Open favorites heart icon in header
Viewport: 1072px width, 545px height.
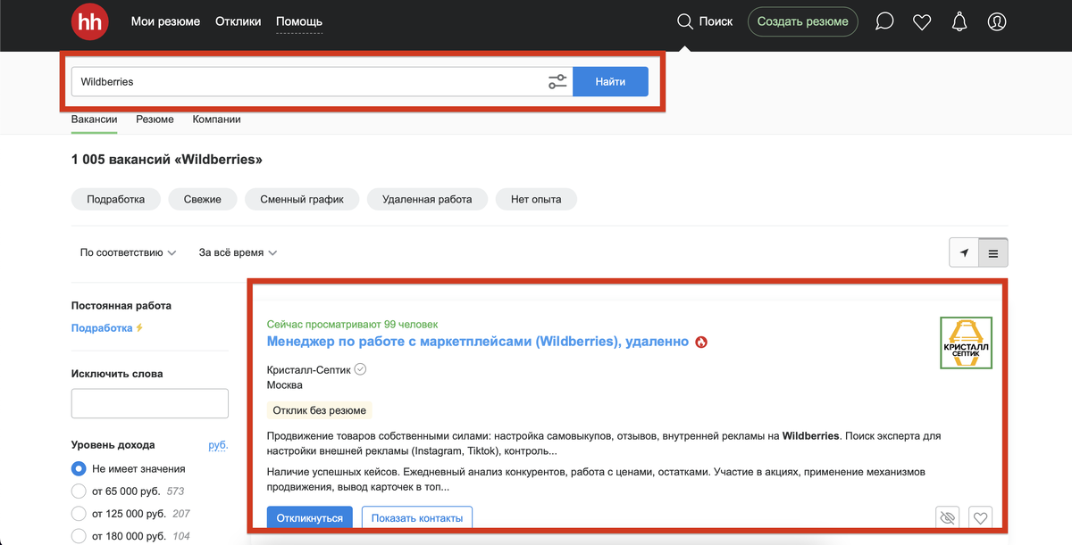(x=922, y=21)
